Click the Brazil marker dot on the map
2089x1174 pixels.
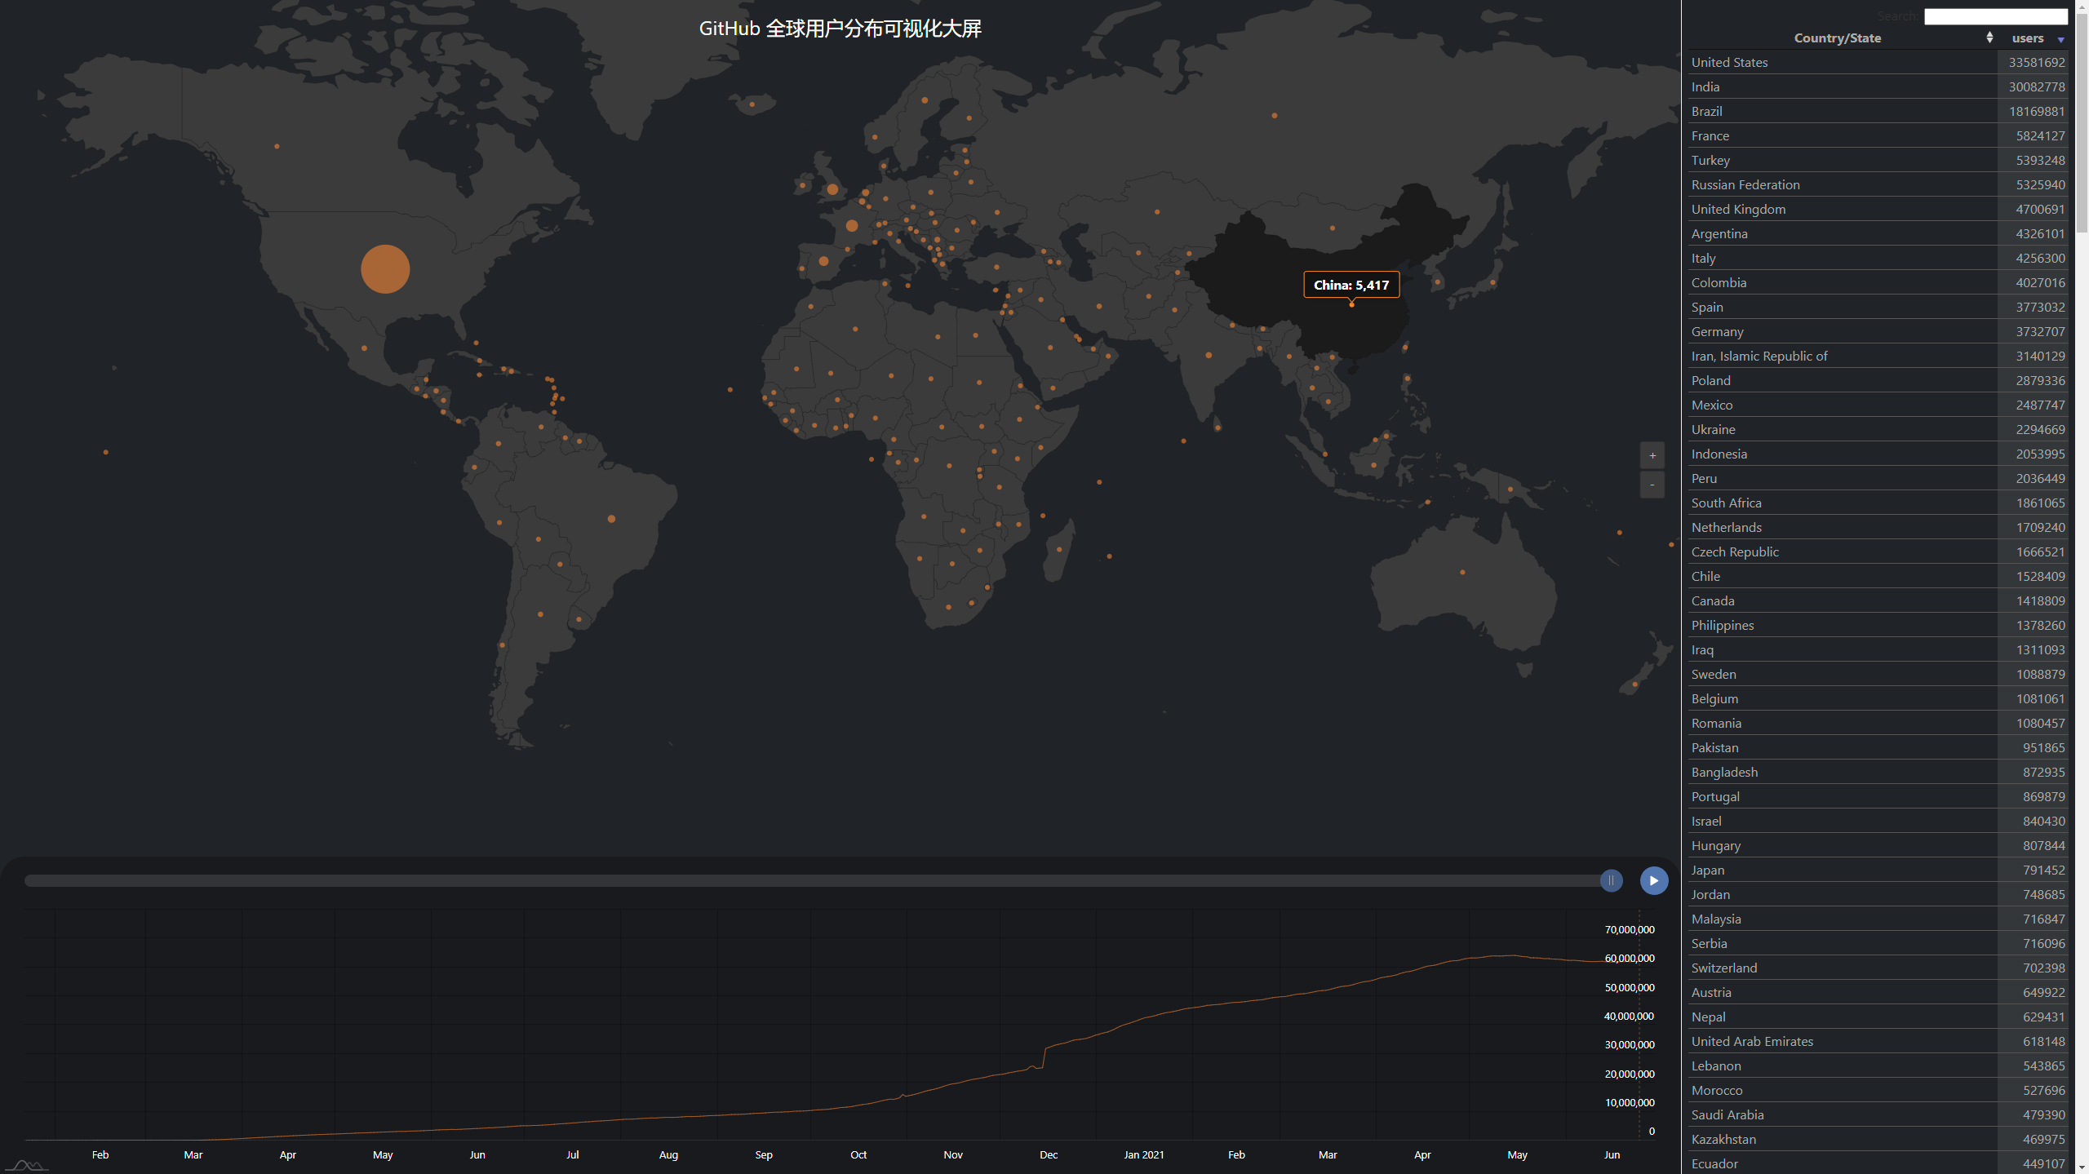(611, 519)
